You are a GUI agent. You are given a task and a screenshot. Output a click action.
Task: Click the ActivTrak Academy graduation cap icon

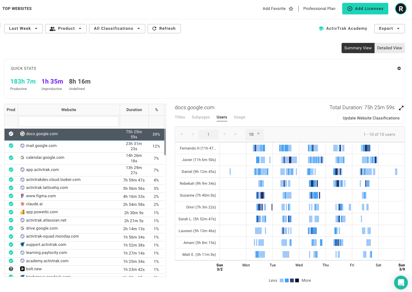point(321,28)
